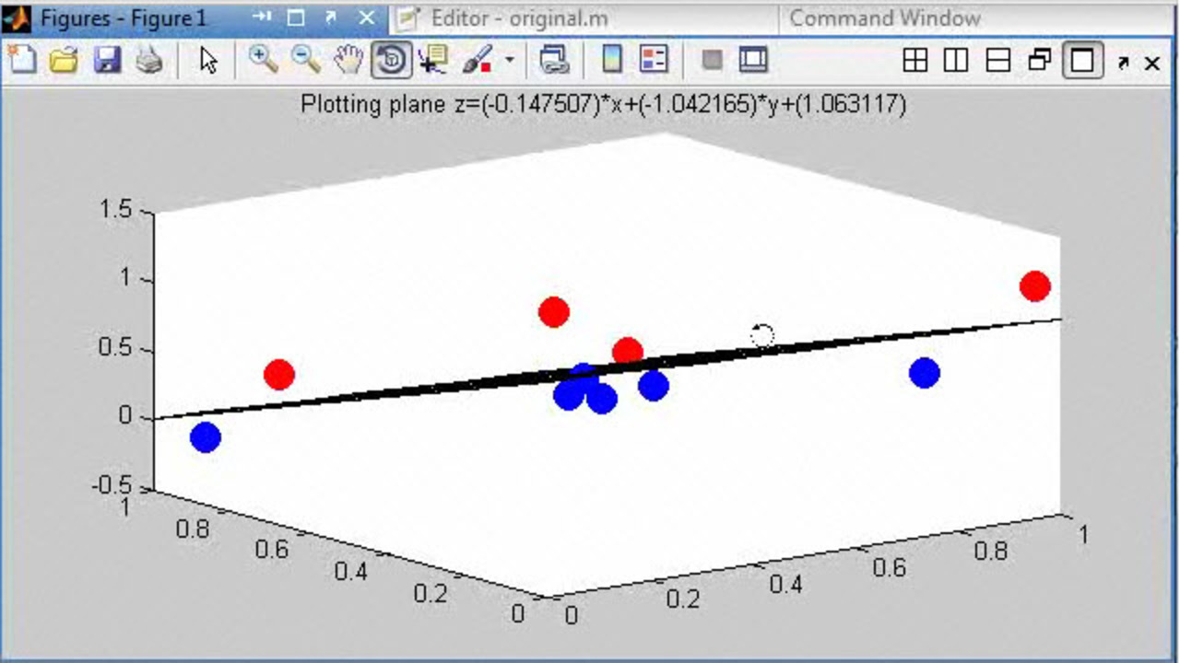1180x663 pixels.
Task: Open a file with the folder icon
Action: (x=65, y=61)
